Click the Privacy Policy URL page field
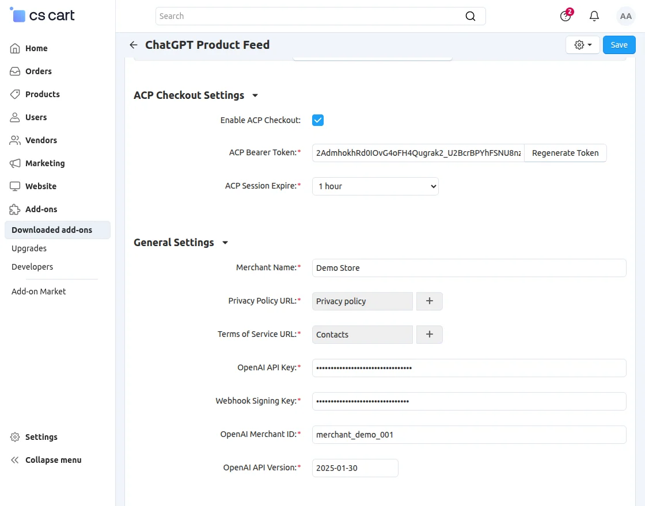This screenshot has width=645, height=506. (362, 301)
